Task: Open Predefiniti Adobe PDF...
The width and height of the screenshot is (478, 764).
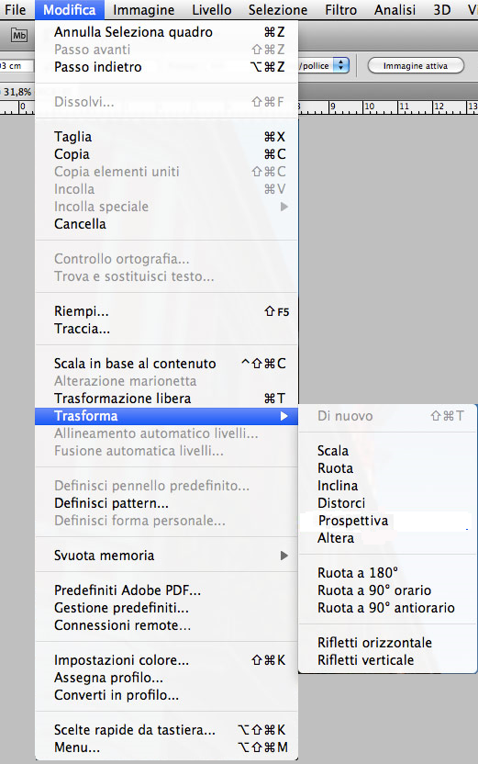Action: pos(166,590)
